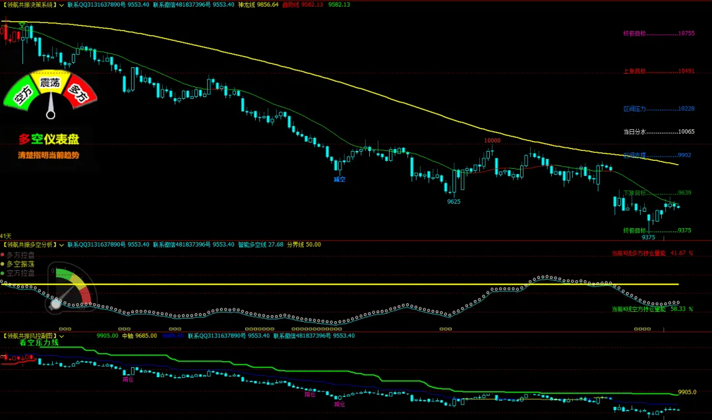Viewport: 712px width, 420px height.
Task: Click the 9905.0 value at right of bottom panel
Action: [x=687, y=392]
